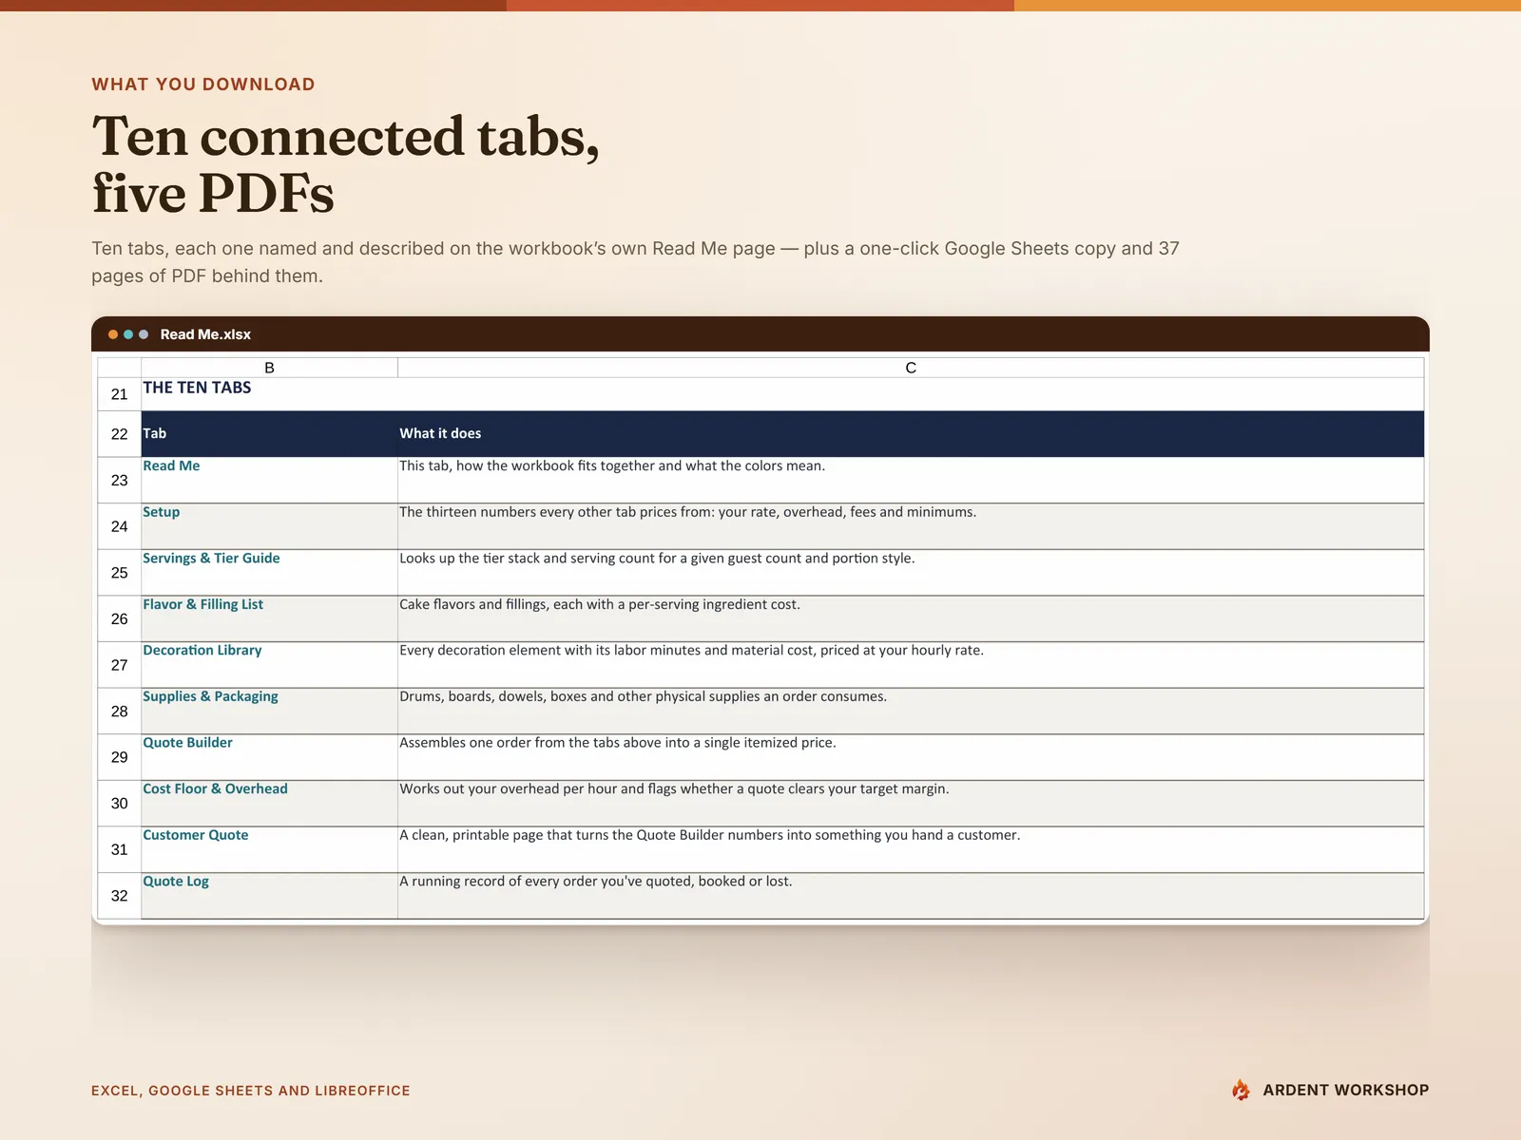The image size is (1521, 1140).
Task: Open the Supplies & Packaging link
Action: point(210,696)
